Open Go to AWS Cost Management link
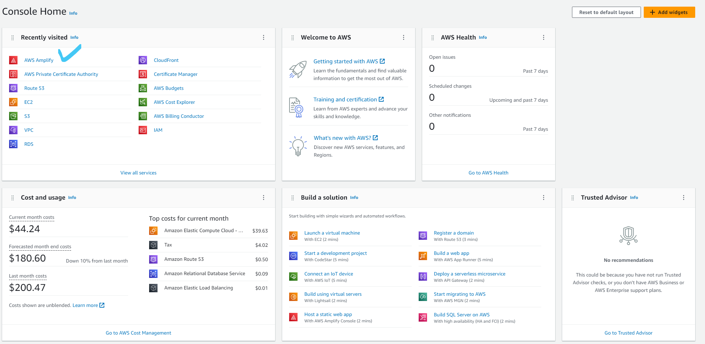This screenshot has width=705, height=344. pyautogui.click(x=139, y=333)
